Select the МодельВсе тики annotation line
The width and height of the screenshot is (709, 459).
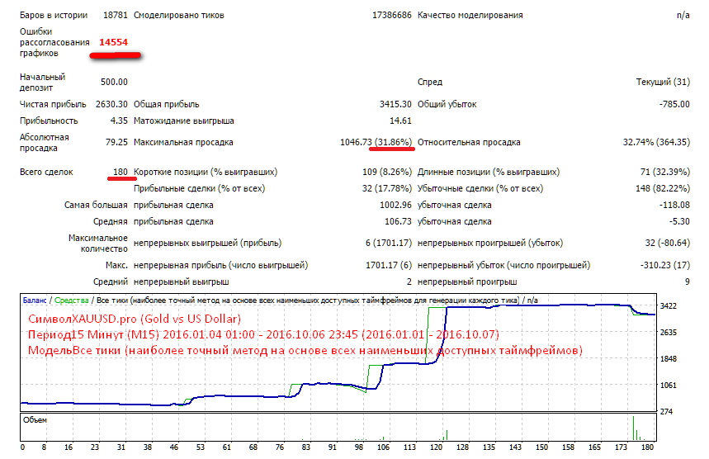[305, 351]
